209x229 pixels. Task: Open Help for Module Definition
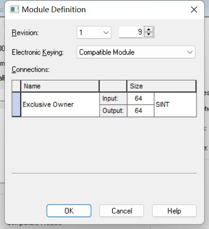click(x=174, y=211)
